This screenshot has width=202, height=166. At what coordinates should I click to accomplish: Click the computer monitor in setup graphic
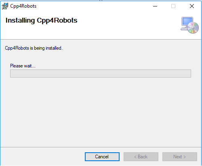[x=187, y=21]
